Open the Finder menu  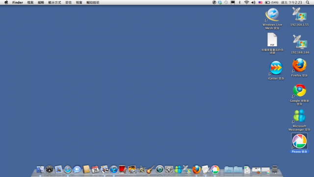point(18,2)
